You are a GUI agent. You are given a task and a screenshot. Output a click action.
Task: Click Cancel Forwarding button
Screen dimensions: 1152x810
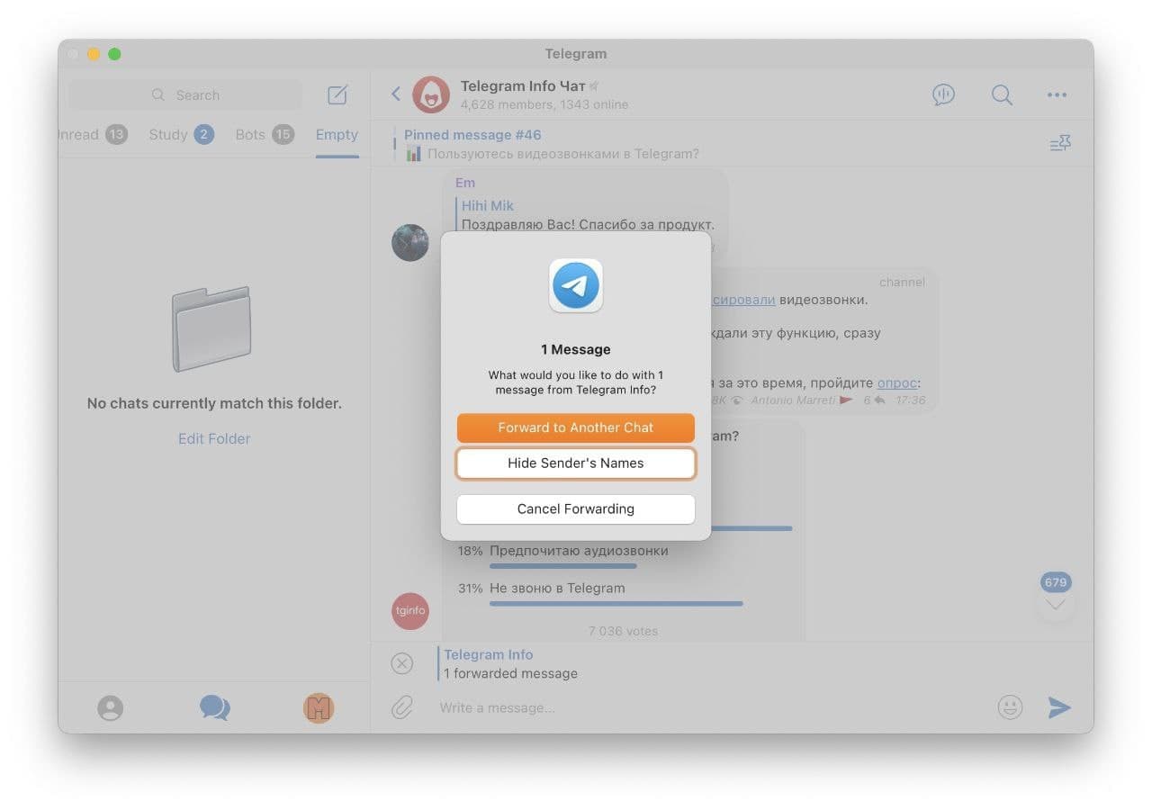(x=576, y=508)
